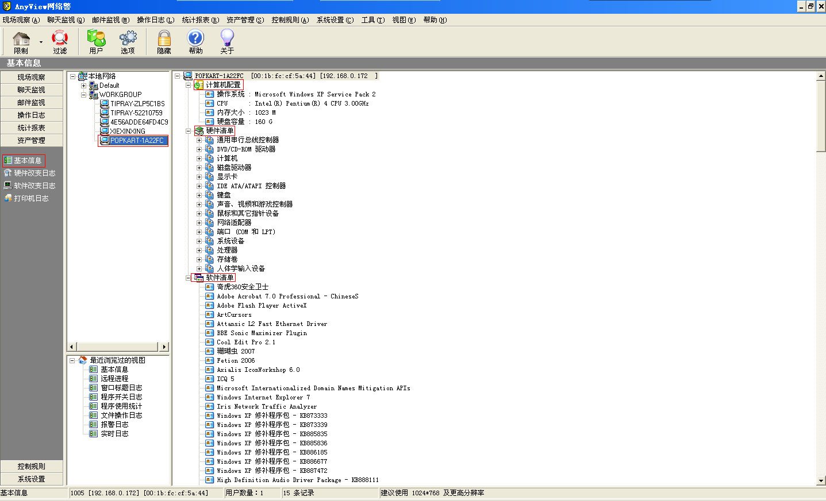Collapse the 软件清单 section
826x501 pixels.
pyautogui.click(x=188, y=278)
